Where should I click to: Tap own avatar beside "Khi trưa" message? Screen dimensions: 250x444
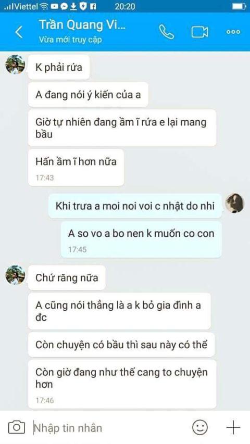235,203
